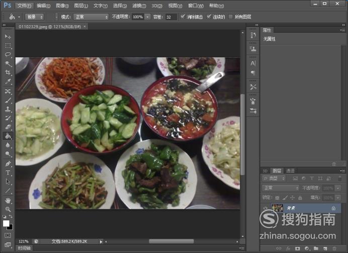The width and height of the screenshot is (348, 253).
Task: Click the horizontal scrollbar thumb
Action: pos(171,241)
